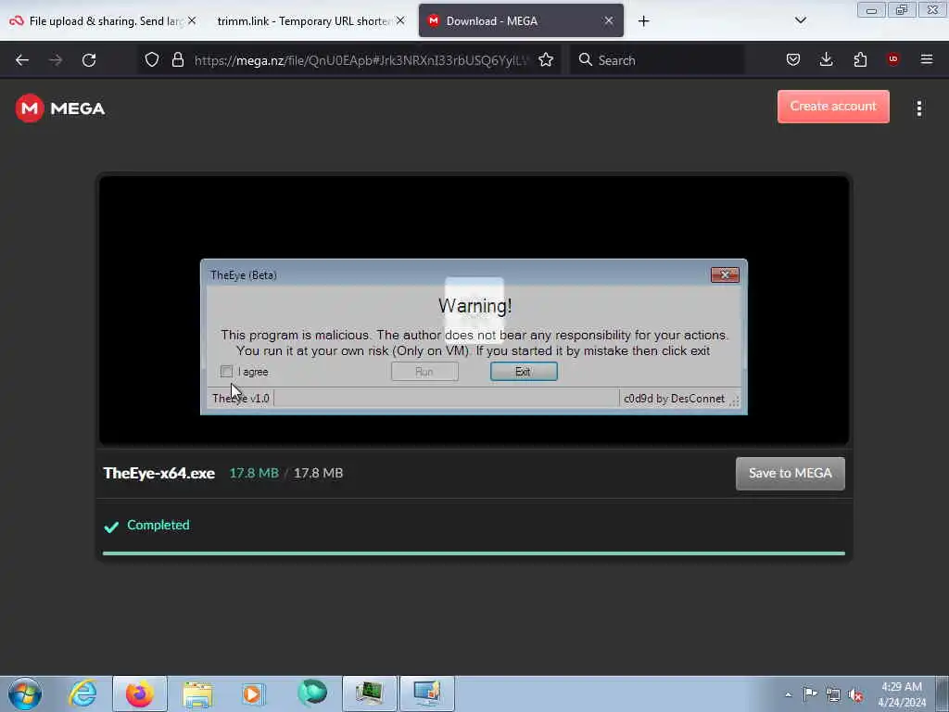Reload the current page

click(x=89, y=60)
